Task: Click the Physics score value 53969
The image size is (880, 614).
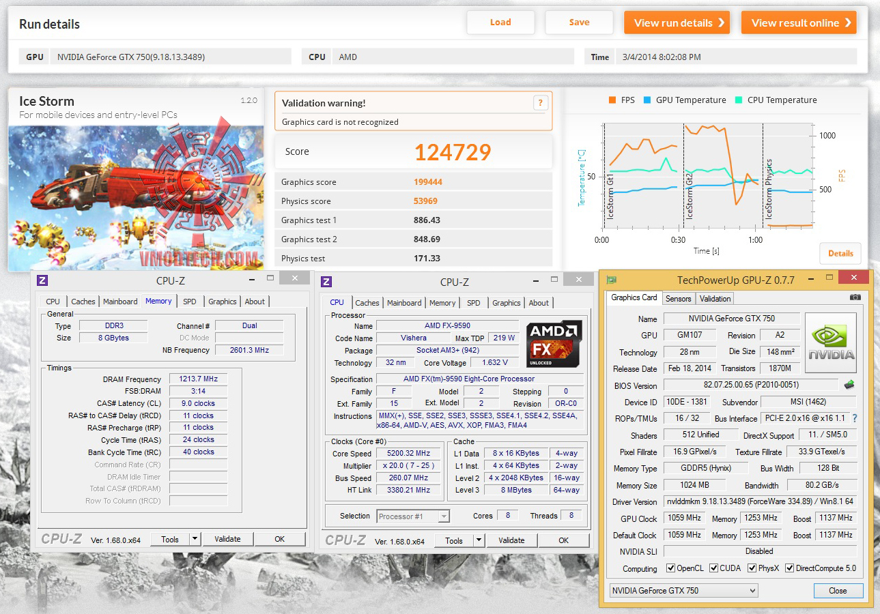Action: 425,201
